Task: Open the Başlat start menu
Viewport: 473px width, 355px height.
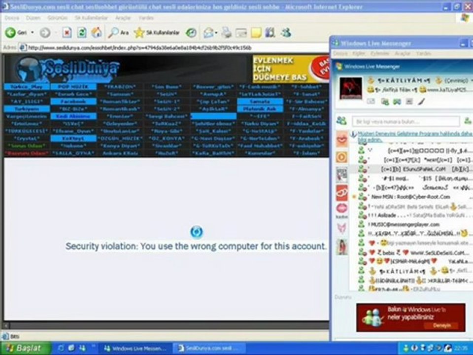Action: [x=25, y=348]
